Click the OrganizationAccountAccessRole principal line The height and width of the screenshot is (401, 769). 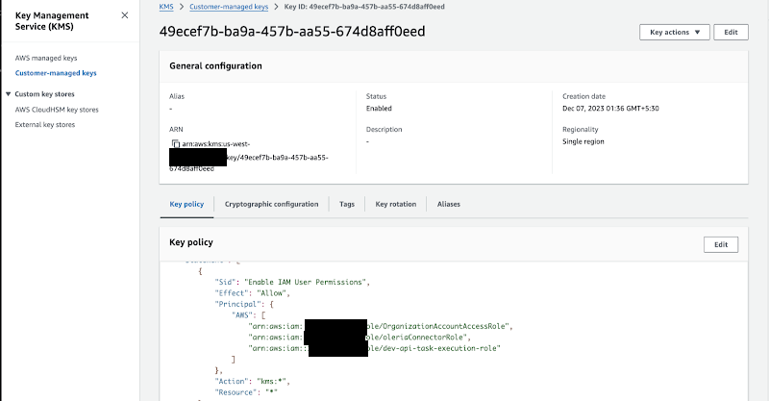click(x=381, y=326)
